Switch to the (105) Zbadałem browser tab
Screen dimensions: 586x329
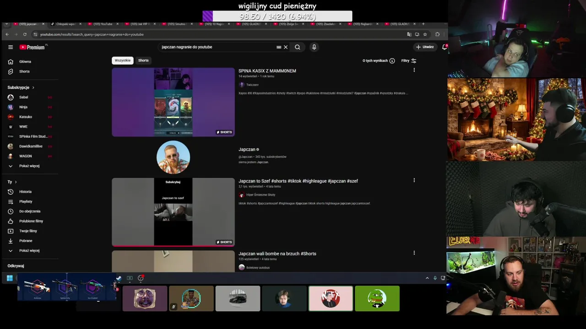(x=325, y=24)
